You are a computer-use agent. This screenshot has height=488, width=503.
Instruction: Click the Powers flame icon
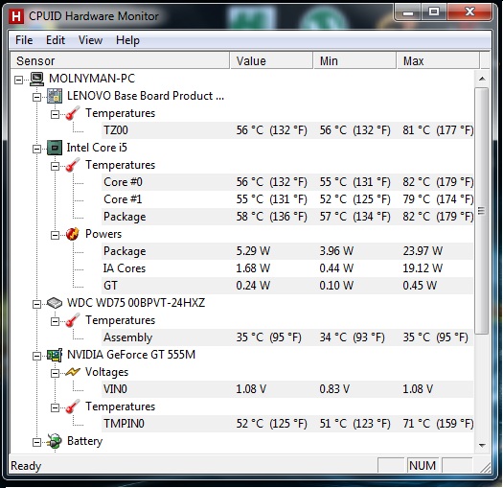point(73,234)
